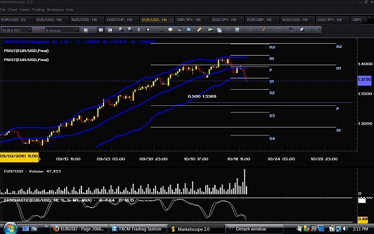Screen dimensions: 374x234
Task: Click the highlighted 09/02/2010 11:00 date marker
Action: 19,157
